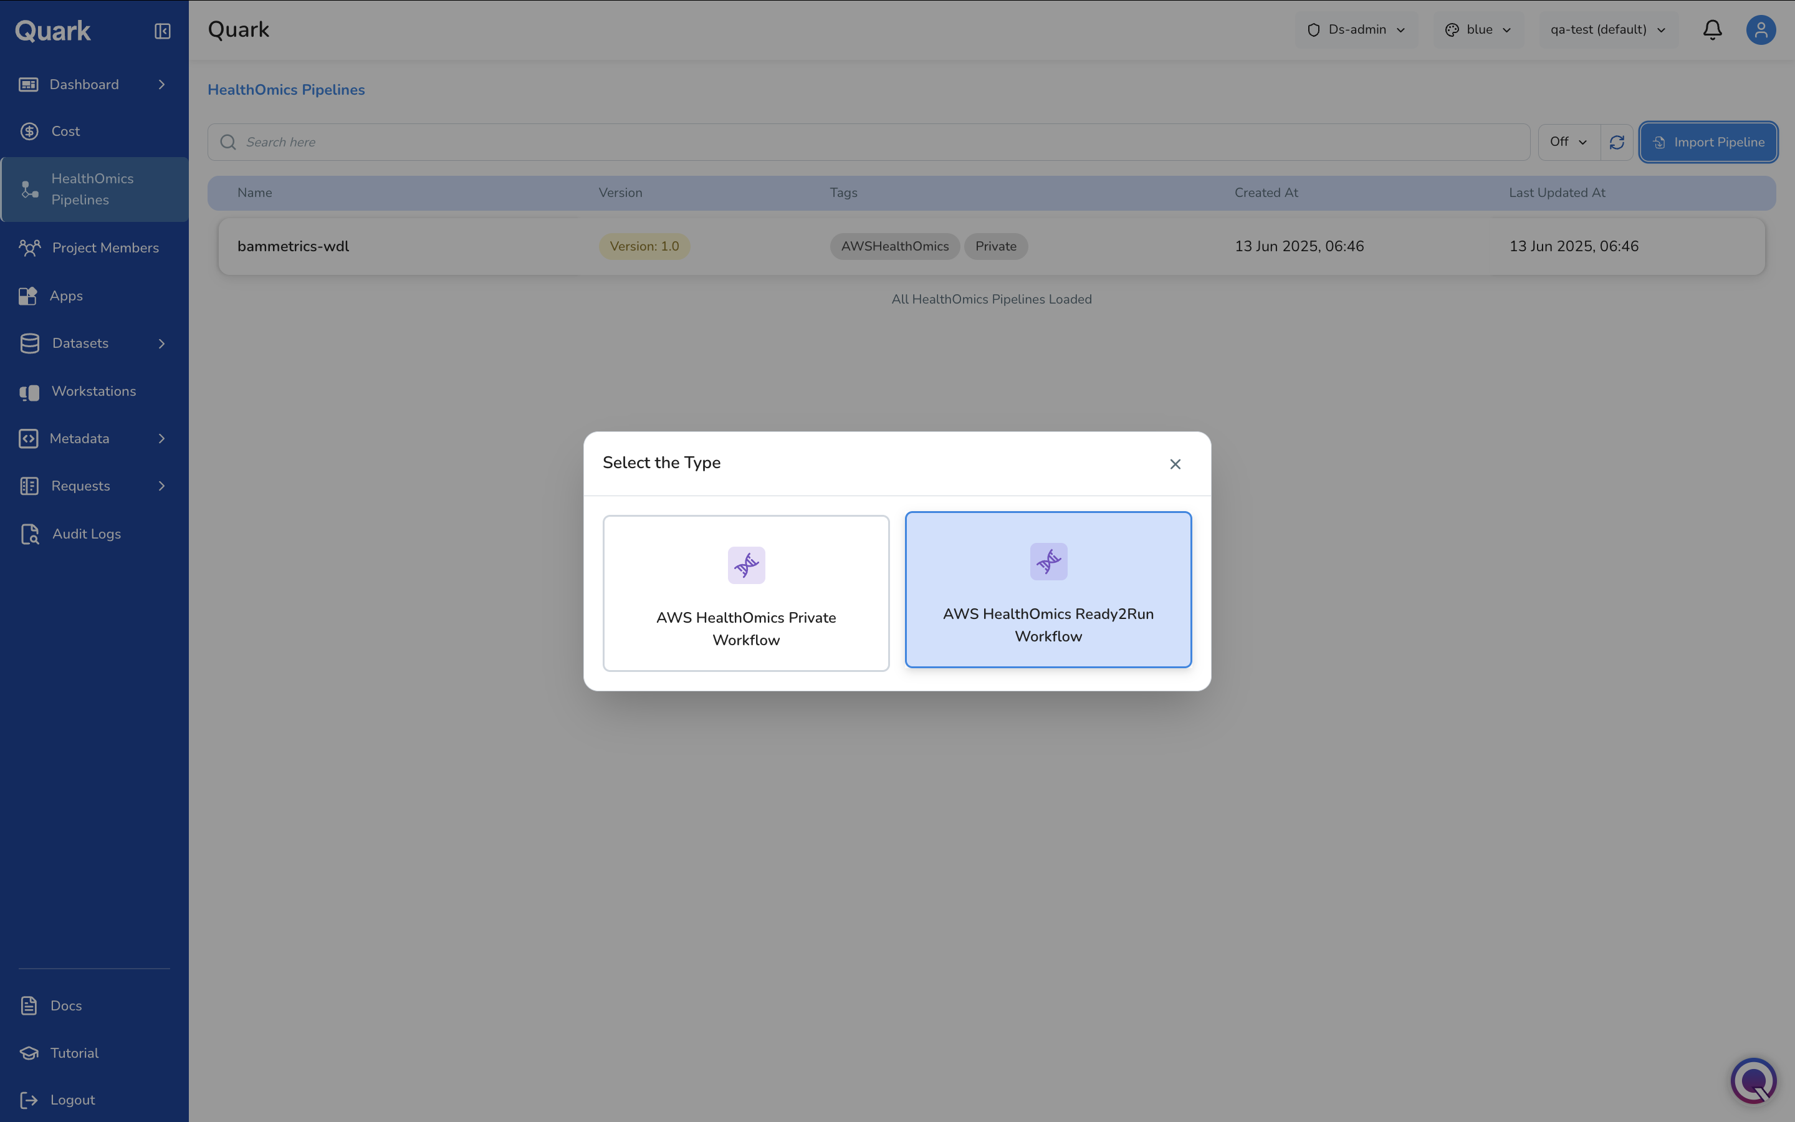The image size is (1795, 1122).
Task: Expand the Metadata submenu chevron
Action: click(x=161, y=439)
